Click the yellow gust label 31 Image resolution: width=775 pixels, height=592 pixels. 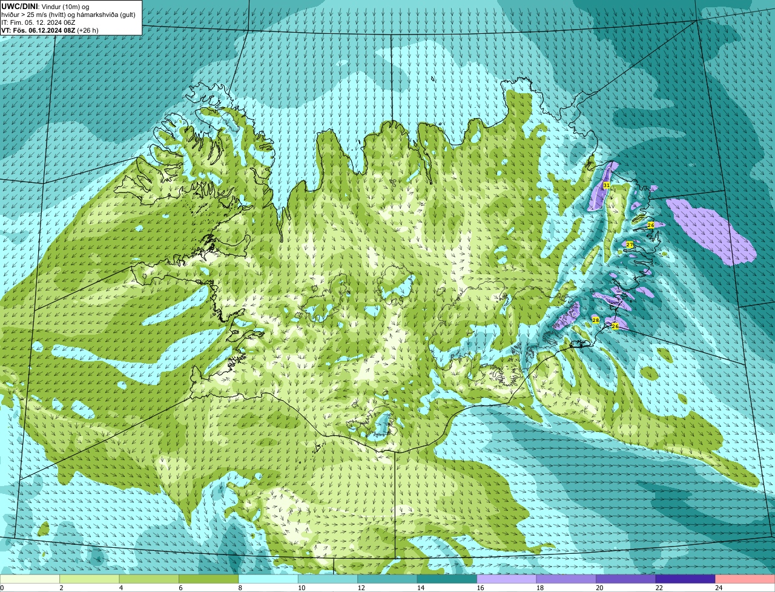click(x=606, y=185)
